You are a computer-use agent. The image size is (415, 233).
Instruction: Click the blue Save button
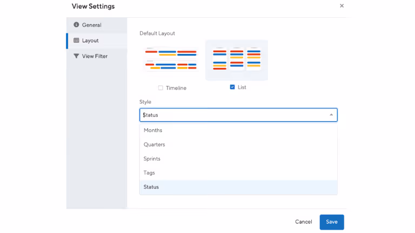[331, 222]
